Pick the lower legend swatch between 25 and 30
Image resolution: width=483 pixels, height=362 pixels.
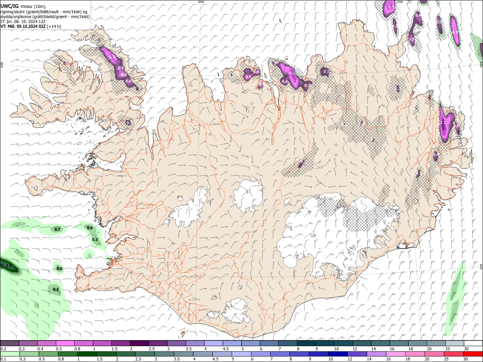[453, 354]
